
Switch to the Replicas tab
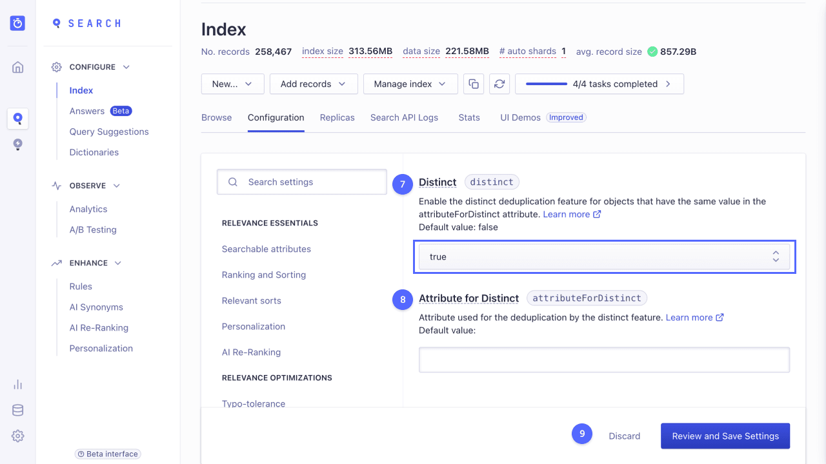(x=337, y=117)
